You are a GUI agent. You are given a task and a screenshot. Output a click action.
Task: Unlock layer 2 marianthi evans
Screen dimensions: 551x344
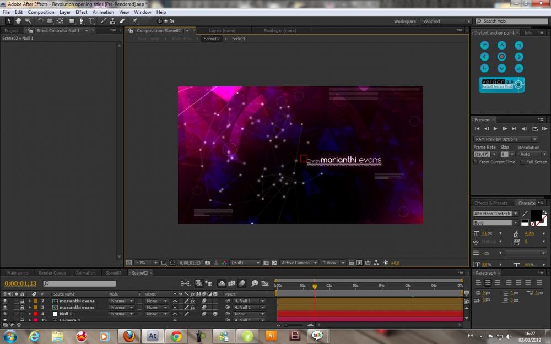pos(22,301)
